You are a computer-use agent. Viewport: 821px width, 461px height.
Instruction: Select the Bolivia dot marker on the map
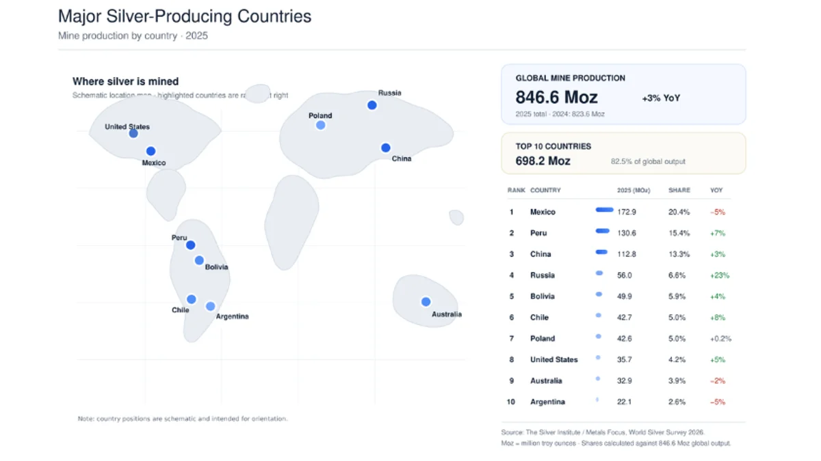pos(199,260)
